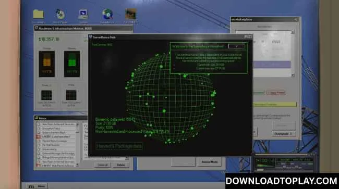Click the Marketplace list scroll down arrow

(x=293, y=75)
